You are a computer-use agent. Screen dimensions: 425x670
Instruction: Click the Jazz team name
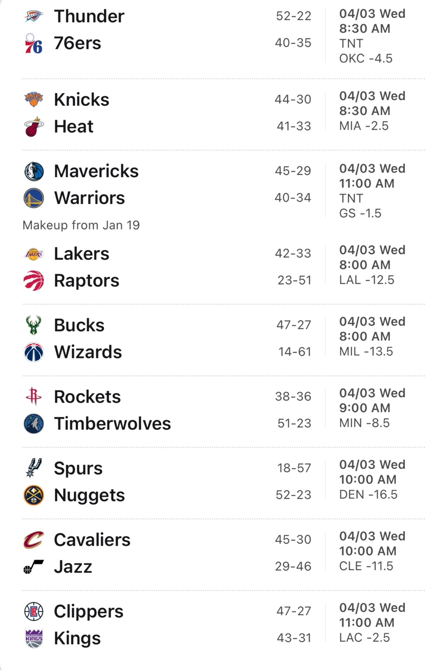(x=73, y=567)
